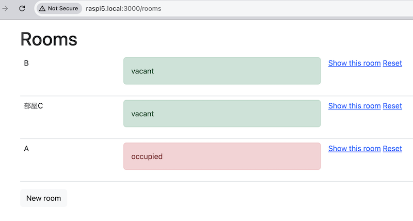Screen dimensions: 413x221
Task: Click the green vacant status of room B
Action: point(222,71)
